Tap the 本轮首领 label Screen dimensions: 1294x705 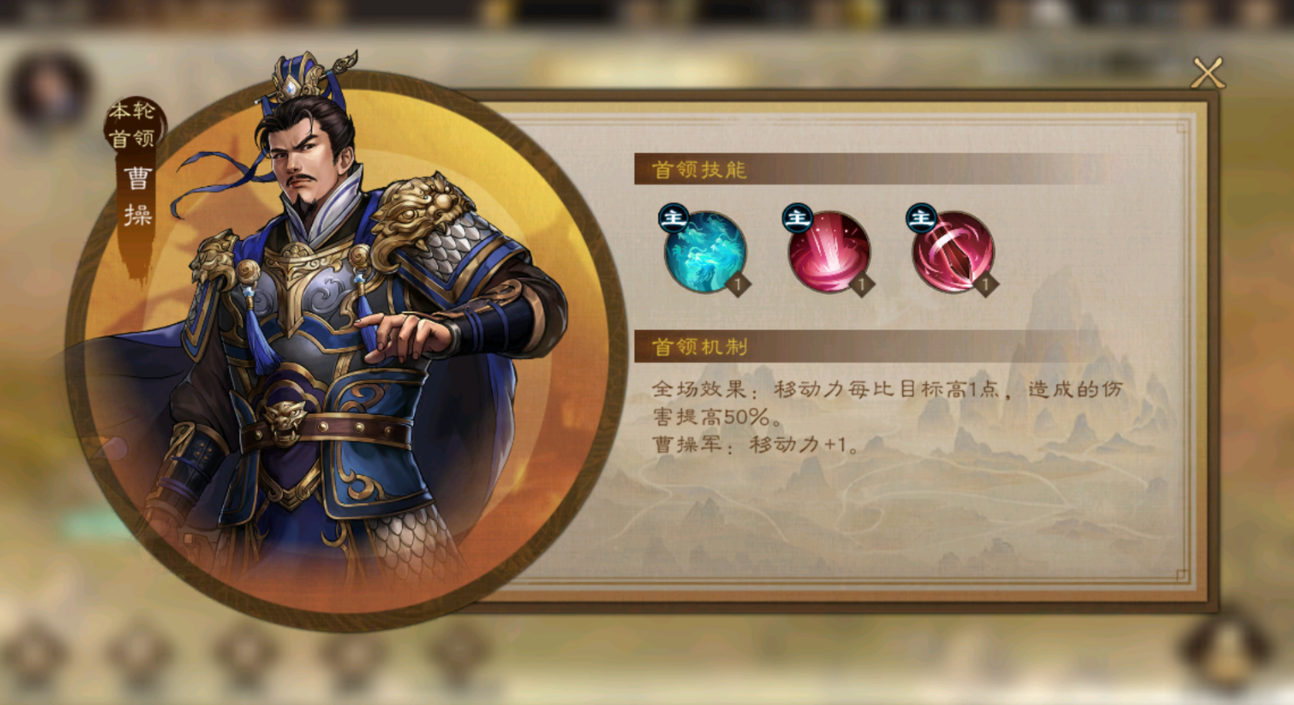click(132, 124)
